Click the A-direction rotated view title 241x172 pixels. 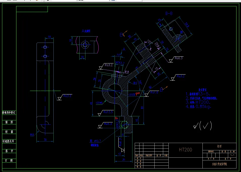86,31
